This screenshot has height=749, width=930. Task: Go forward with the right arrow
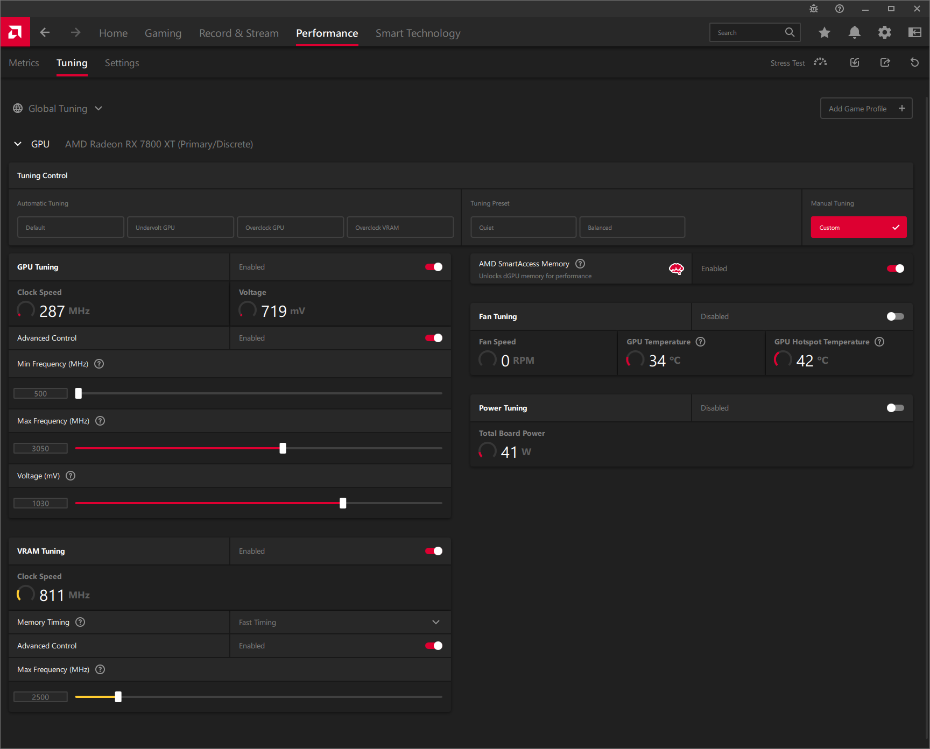(75, 32)
